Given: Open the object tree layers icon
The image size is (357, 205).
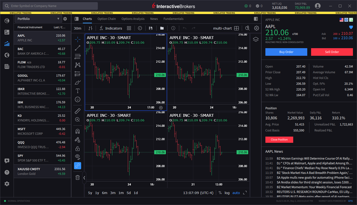Looking at the screenshot, I should pyautogui.click(x=256, y=39).
